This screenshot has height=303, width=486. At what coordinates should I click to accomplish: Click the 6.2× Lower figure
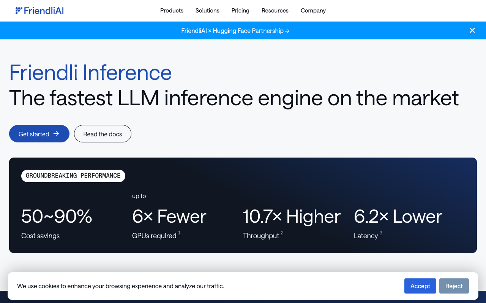pyautogui.click(x=398, y=216)
